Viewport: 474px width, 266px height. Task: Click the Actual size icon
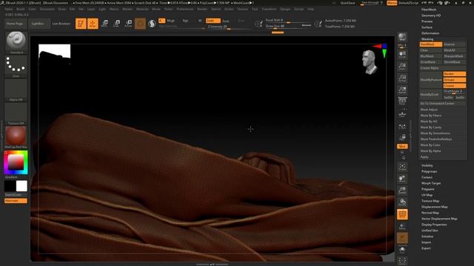402,78
